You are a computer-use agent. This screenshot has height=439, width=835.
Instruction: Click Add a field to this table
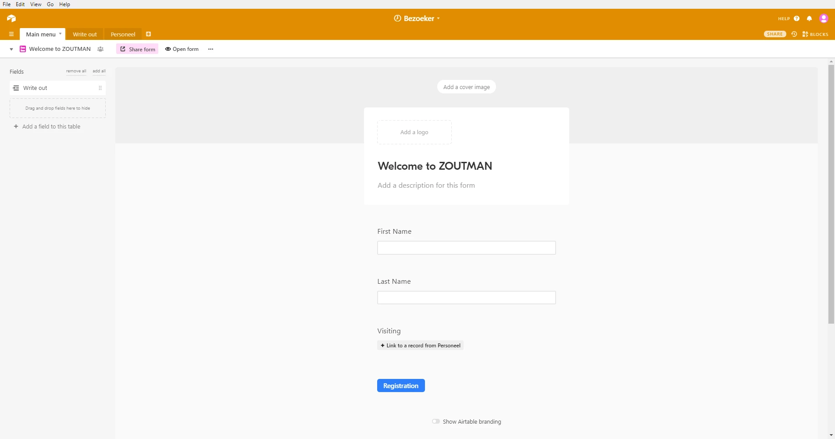[47, 126]
